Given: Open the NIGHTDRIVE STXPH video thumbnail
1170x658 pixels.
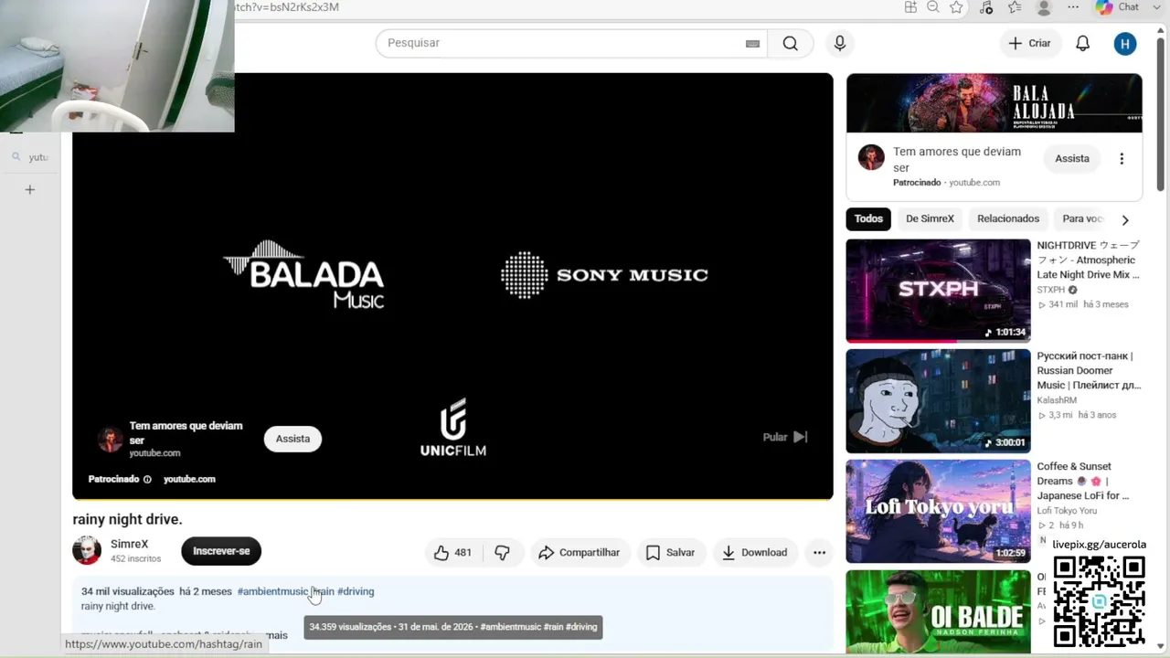Looking at the screenshot, I should point(938,291).
